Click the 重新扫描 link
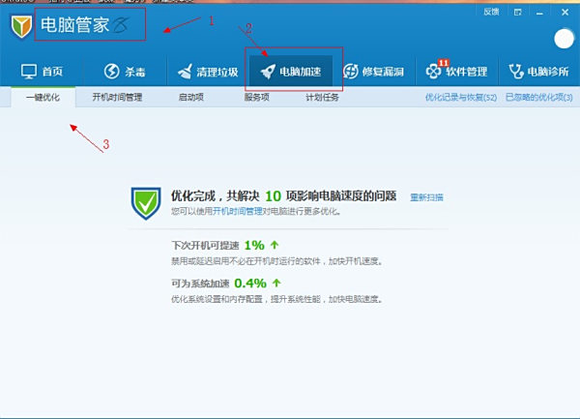Image resolution: width=580 pixels, height=419 pixels. [x=426, y=197]
